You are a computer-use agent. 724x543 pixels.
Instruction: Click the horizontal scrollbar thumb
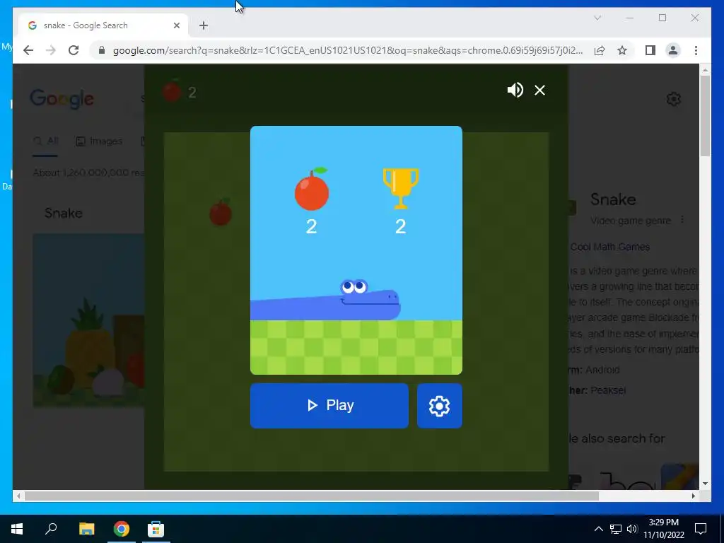(x=312, y=496)
